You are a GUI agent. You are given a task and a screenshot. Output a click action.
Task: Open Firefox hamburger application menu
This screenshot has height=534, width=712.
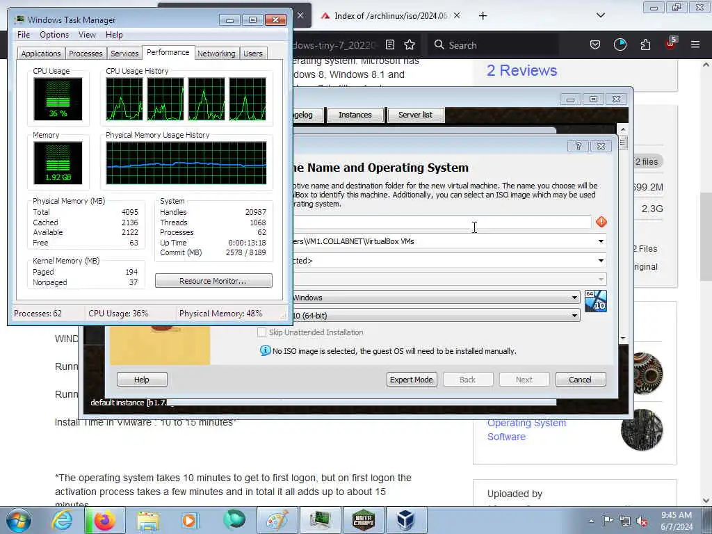coord(695,44)
